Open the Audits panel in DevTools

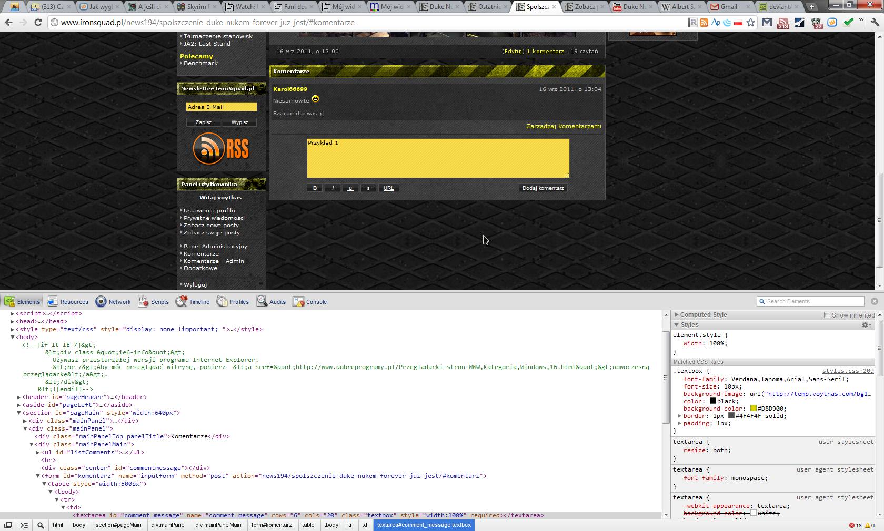pyautogui.click(x=272, y=301)
